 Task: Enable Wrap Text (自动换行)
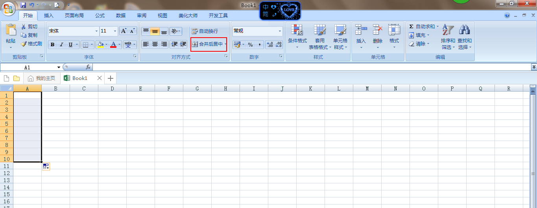(205, 31)
